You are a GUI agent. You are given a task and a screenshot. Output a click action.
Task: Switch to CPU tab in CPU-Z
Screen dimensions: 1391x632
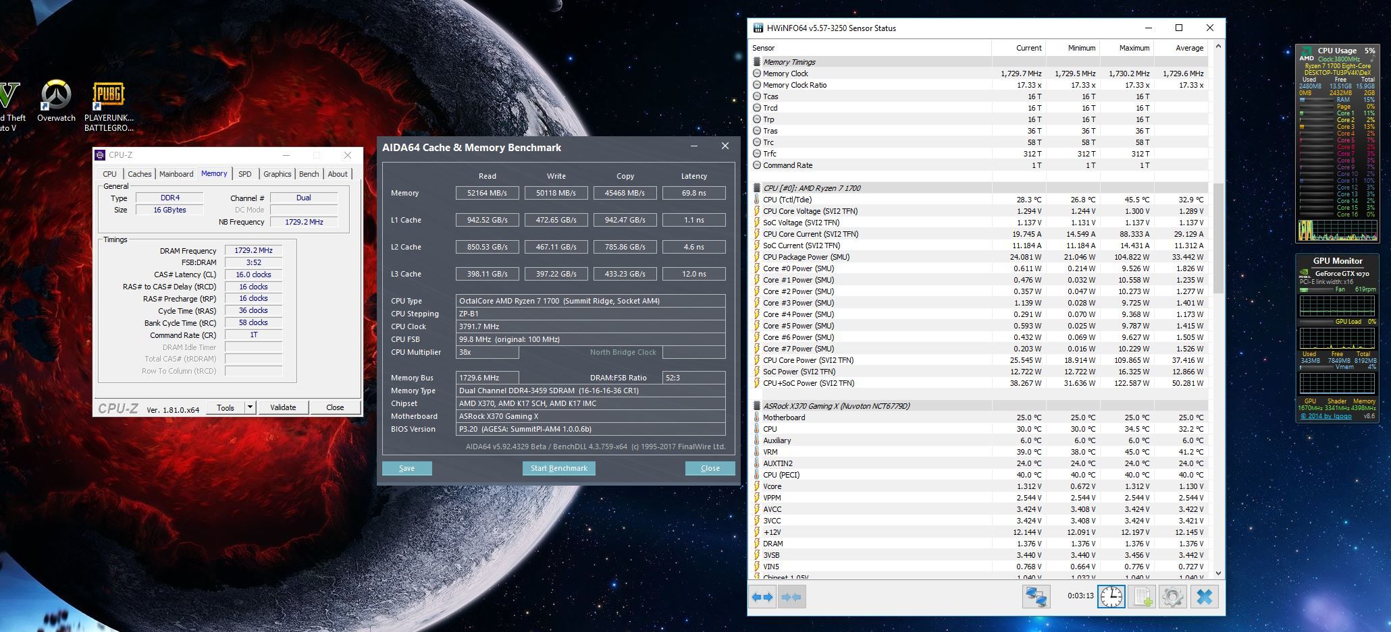109,174
